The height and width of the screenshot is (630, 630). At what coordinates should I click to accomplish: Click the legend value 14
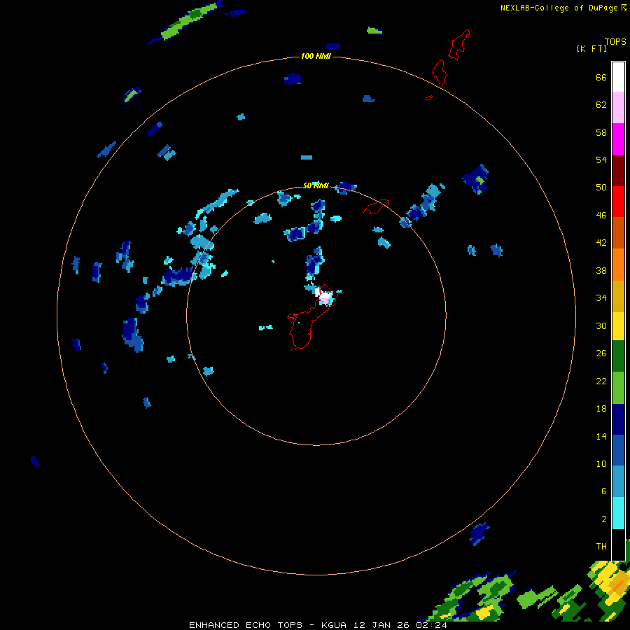coord(601,436)
